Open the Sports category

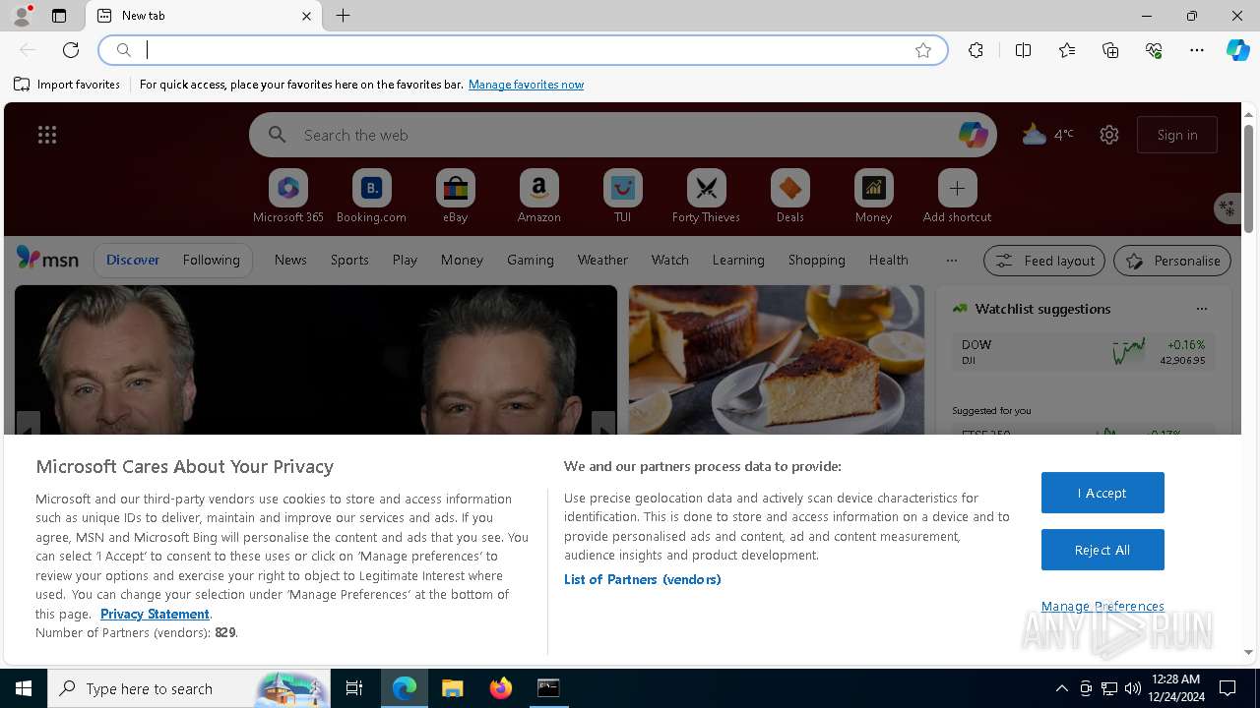(349, 260)
